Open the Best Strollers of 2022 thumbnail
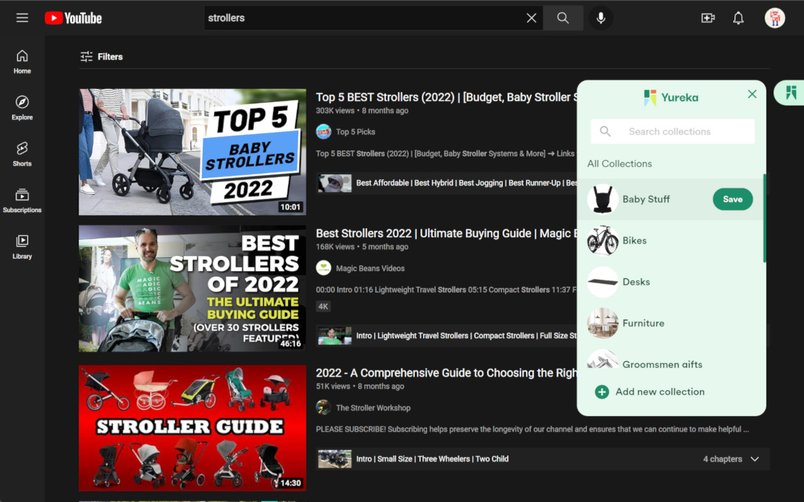 coord(192,289)
